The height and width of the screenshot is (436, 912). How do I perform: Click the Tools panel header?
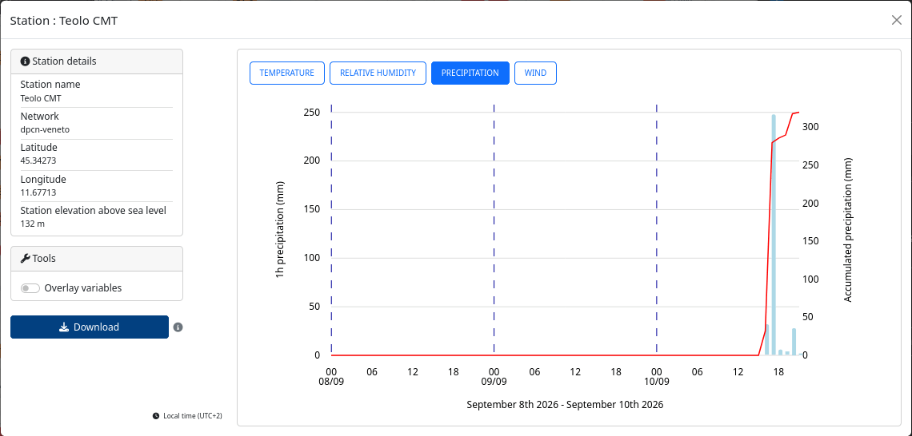point(97,259)
